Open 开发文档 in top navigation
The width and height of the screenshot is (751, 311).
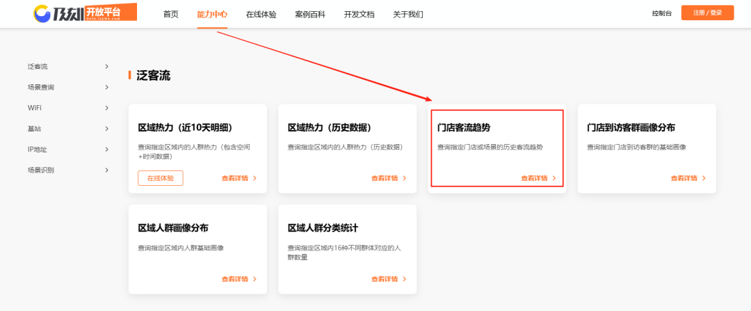pyautogui.click(x=359, y=15)
